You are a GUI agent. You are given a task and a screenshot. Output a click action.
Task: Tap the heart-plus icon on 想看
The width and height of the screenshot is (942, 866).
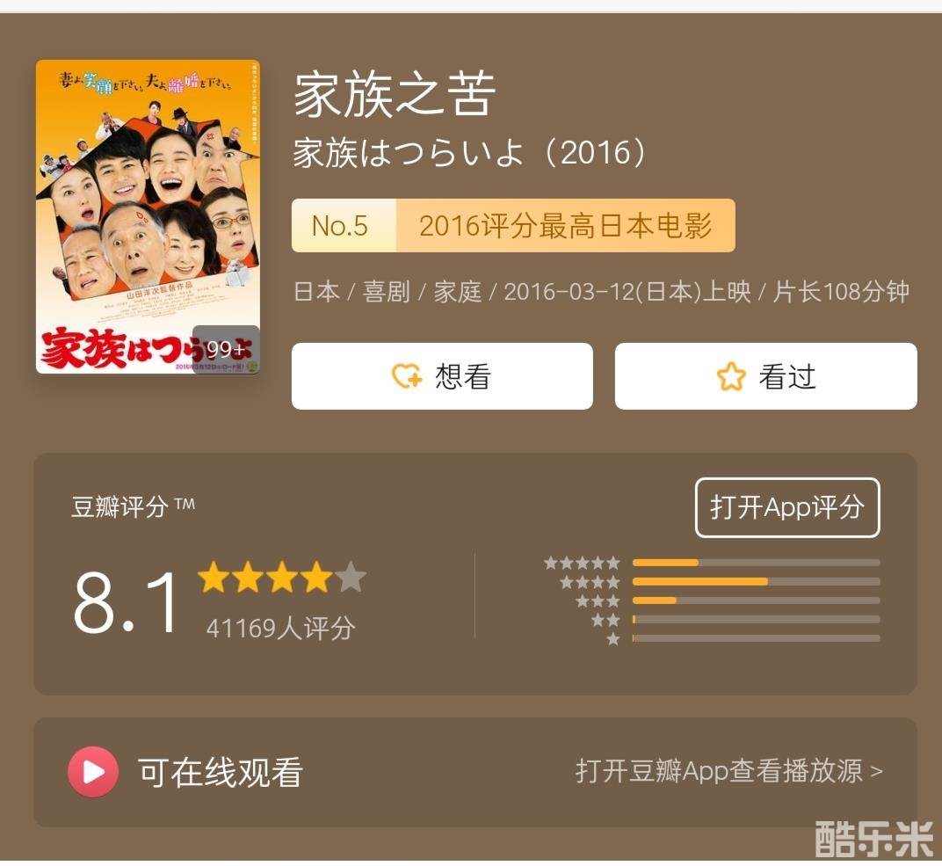pyautogui.click(x=408, y=376)
